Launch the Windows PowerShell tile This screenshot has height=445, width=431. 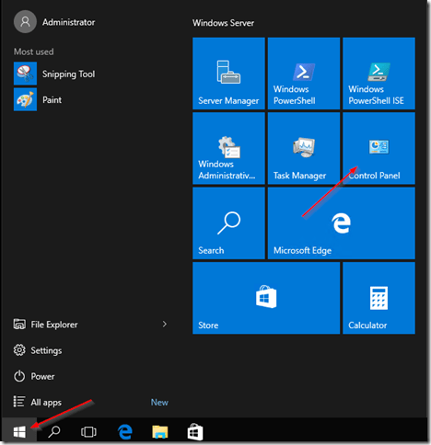[x=304, y=74]
